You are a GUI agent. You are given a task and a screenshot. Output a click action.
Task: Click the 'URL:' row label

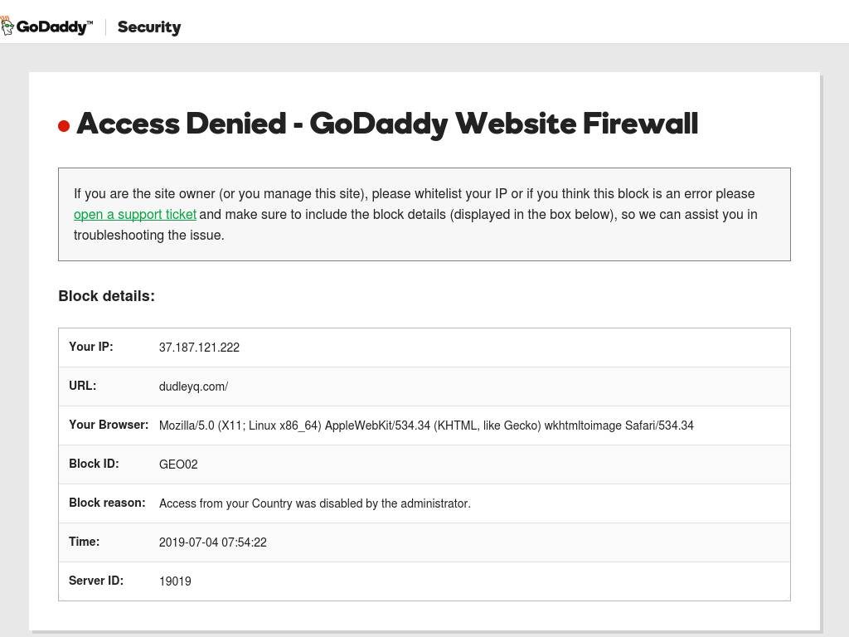(82, 386)
